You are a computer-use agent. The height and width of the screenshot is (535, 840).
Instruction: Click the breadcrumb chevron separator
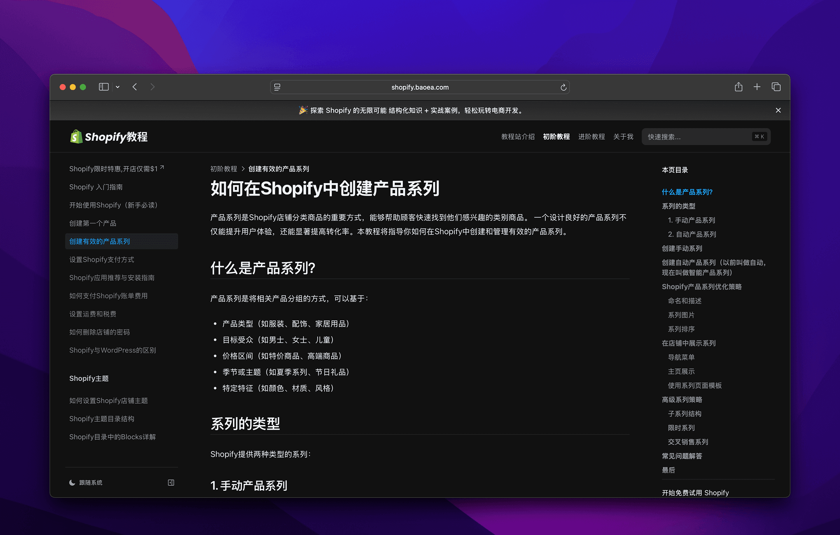(243, 169)
